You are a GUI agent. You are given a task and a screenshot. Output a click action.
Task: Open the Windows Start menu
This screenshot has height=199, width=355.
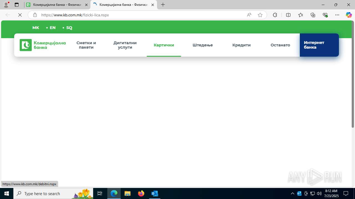(x=7, y=193)
